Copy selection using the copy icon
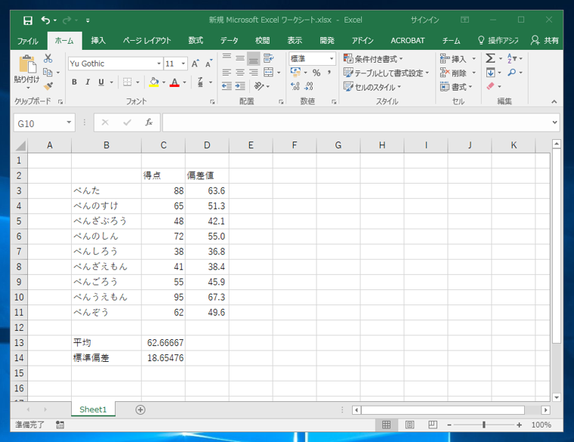This screenshot has width=574, height=442. (x=48, y=72)
